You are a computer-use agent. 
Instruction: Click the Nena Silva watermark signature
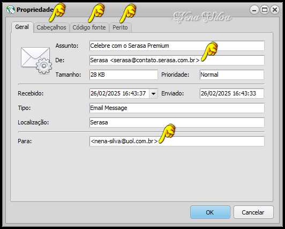pos(202,17)
